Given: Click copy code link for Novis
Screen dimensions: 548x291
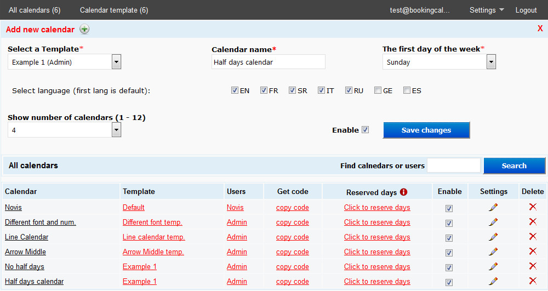Looking at the screenshot, I should 293,208.
